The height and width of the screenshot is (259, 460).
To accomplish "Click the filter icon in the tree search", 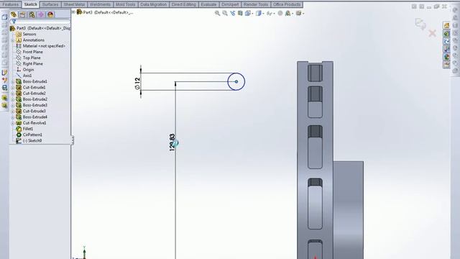I will [x=14, y=22].
